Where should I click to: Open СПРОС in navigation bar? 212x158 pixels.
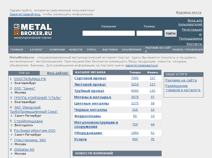pyautogui.click(x=92, y=50)
